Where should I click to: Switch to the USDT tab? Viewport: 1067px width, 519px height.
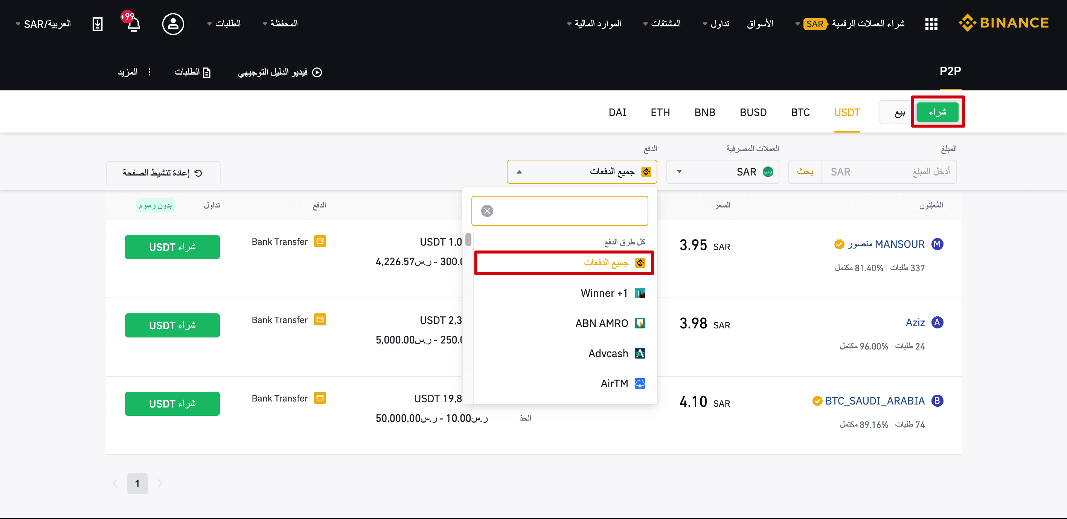847,112
